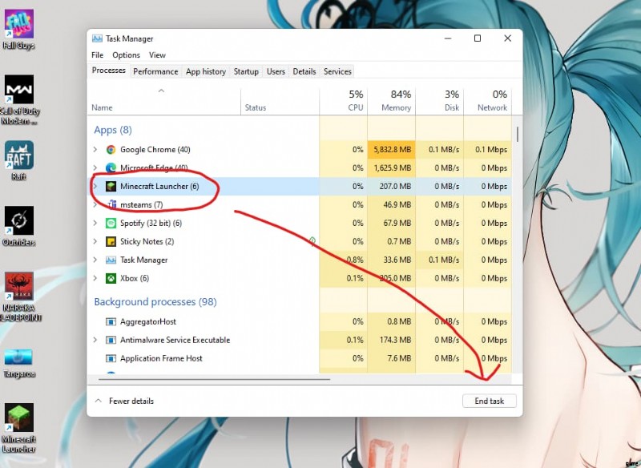
Task: Expand the Minecraft Launcher process group
Action: pyautogui.click(x=95, y=187)
